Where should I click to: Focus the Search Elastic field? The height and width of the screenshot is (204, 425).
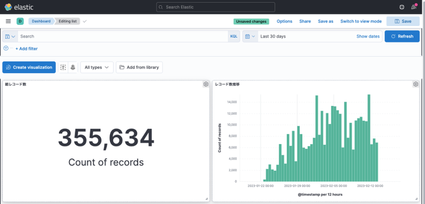click(x=216, y=7)
